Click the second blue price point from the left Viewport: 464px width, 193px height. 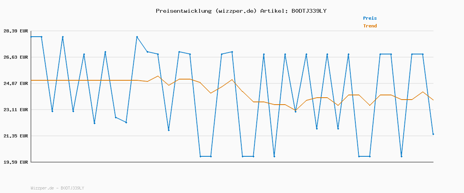[41, 37]
